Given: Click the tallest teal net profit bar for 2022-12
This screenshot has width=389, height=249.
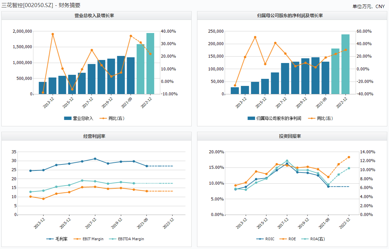Looking at the screenshot, I should (345, 64).
